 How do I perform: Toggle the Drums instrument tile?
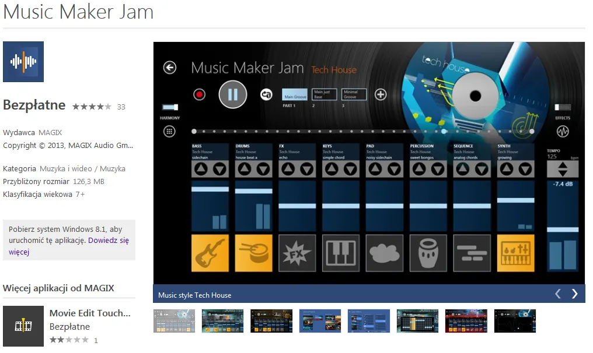253,253
